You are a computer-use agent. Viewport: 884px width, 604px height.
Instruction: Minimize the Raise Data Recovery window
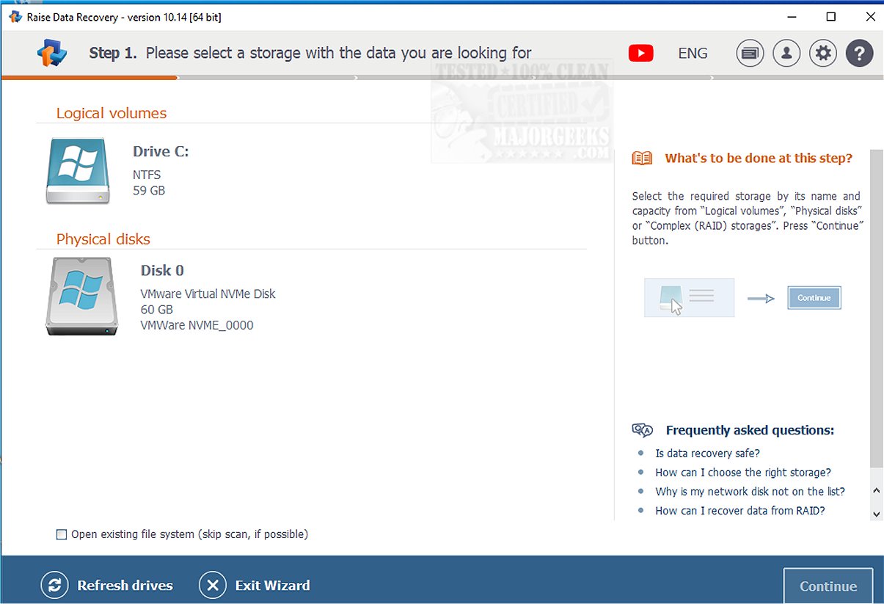[x=792, y=17]
